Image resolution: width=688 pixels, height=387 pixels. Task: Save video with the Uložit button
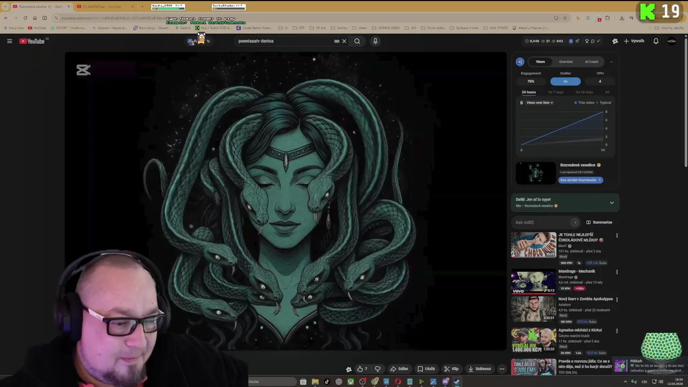(426, 369)
